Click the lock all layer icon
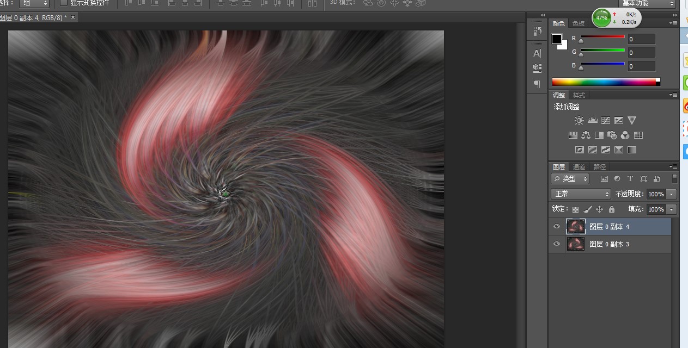The image size is (688, 348). coord(611,209)
